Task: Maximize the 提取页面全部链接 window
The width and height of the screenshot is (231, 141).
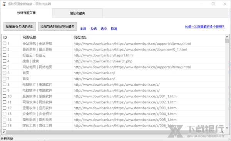Action: [x=213, y=4]
